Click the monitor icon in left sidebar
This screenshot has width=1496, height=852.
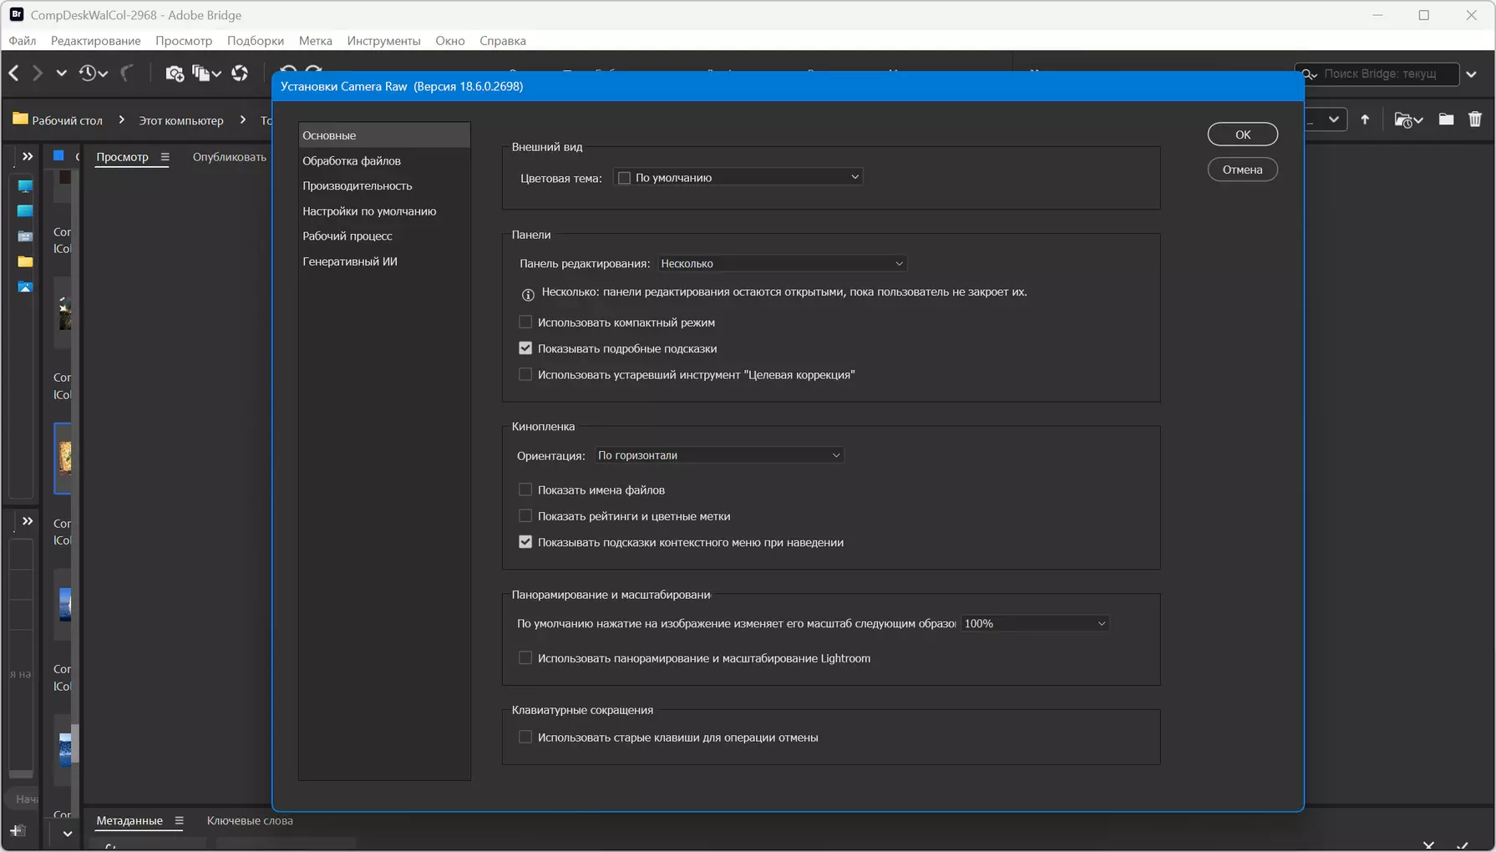pyautogui.click(x=25, y=186)
